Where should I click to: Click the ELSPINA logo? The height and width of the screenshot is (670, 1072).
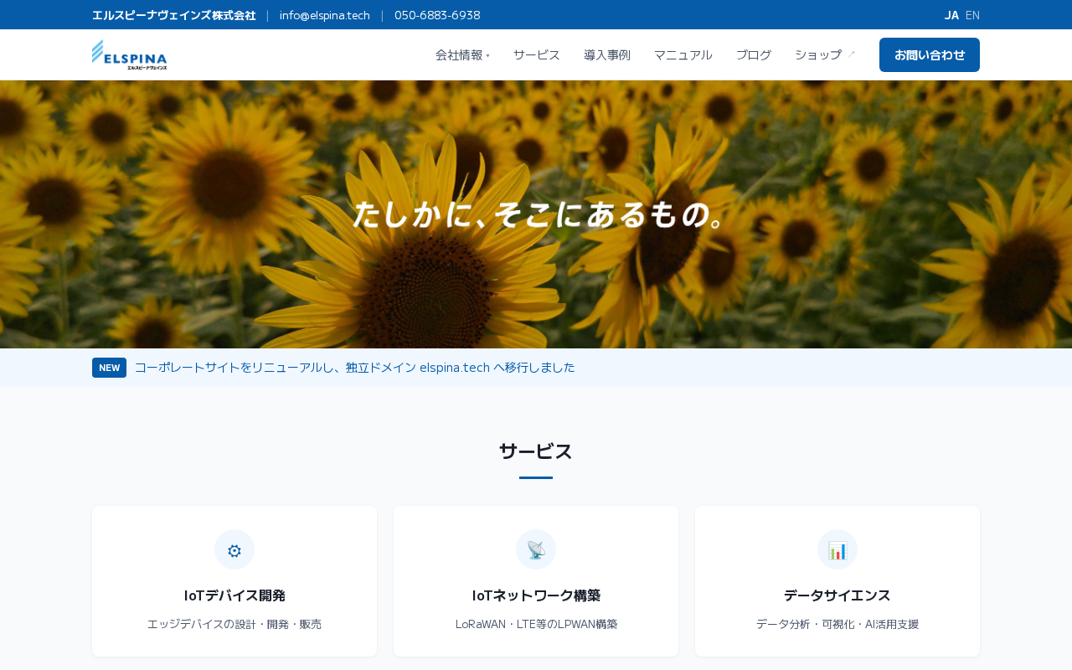(130, 54)
